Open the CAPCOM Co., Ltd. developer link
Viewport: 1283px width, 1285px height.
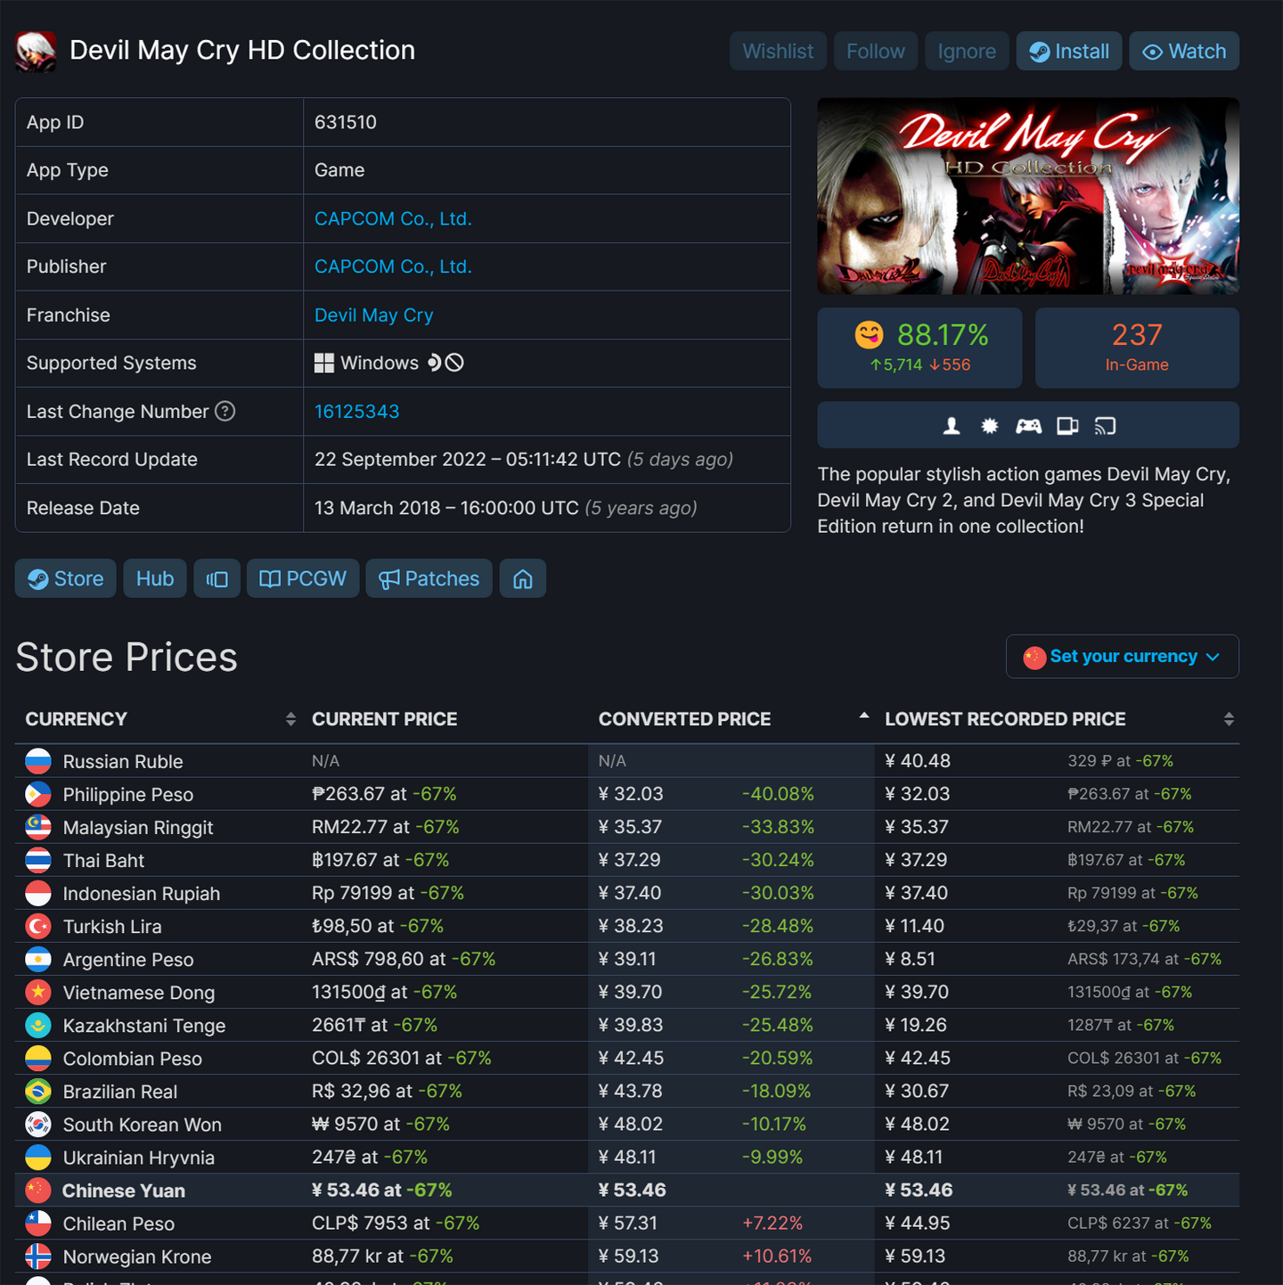point(393,218)
